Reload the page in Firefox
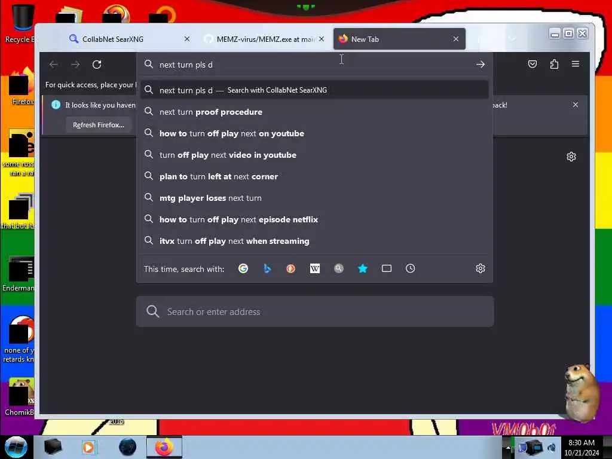Image resolution: width=612 pixels, height=459 pixels. (x=97, y=65)
